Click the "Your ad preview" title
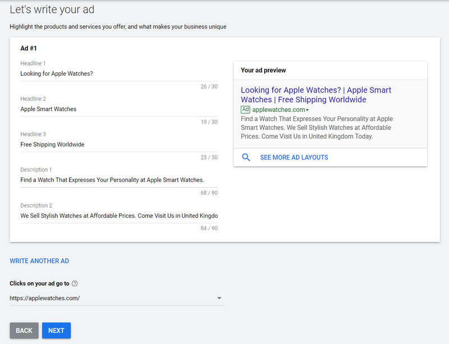449x344 pixels. tap(263, 70)
